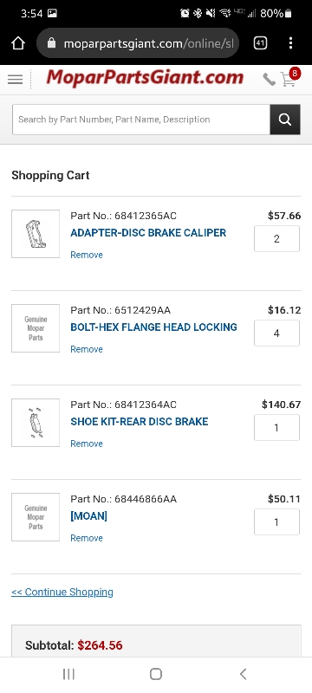Tap the phone contact icon
Screen dimensions: 312x693
[x=269, y=80]
